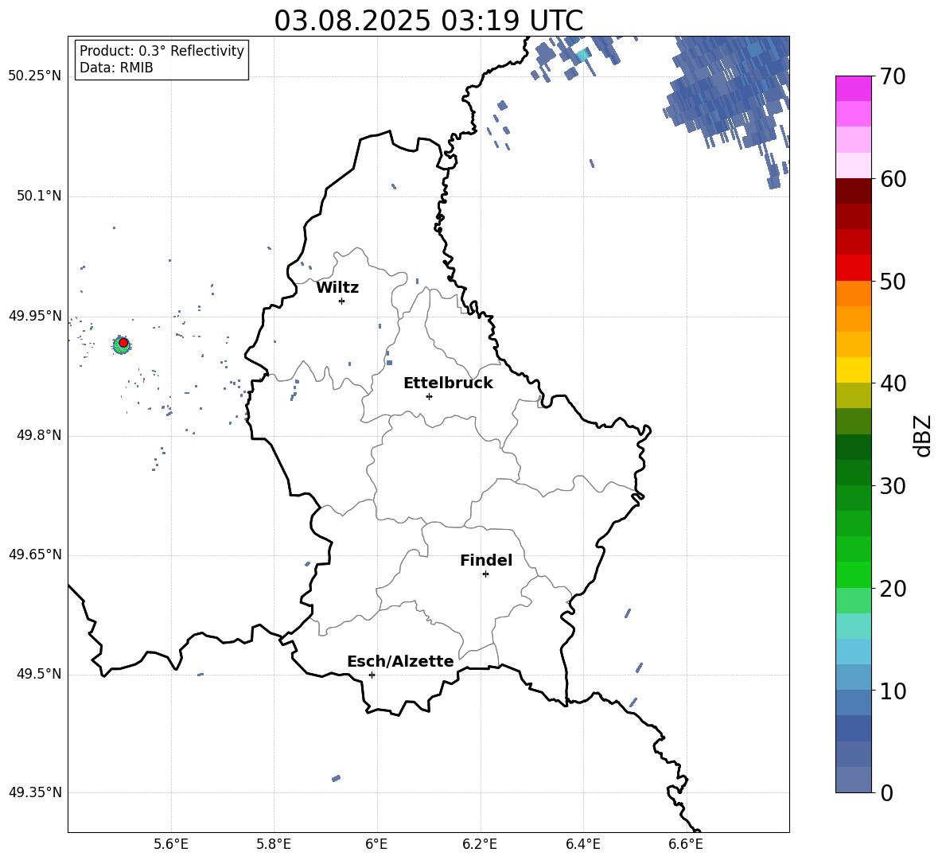This screenshot has width=942, height=860.
Task: Click the colorbar tick value 20
Action: [x=893, y=588]
